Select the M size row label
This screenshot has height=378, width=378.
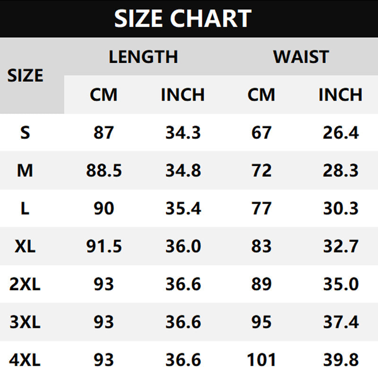pyautogui.click(x=25, y=171)
